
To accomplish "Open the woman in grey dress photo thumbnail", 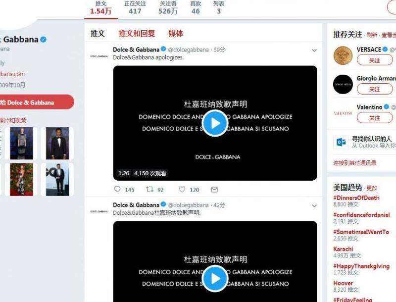I will [21, 143].
